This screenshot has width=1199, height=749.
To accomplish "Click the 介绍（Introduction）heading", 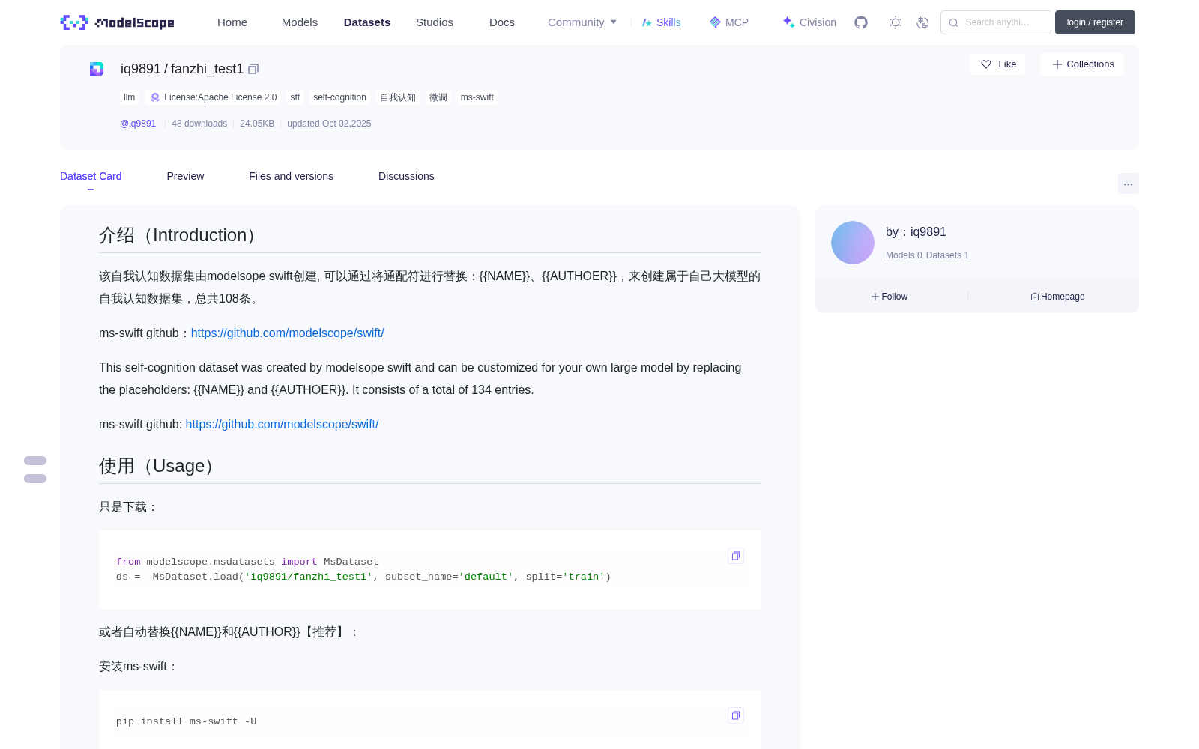I will click(x=180, y=235).
